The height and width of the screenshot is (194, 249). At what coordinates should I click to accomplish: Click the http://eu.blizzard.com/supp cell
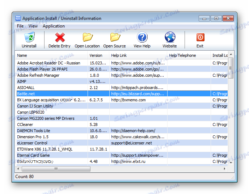tap(138, 94)
